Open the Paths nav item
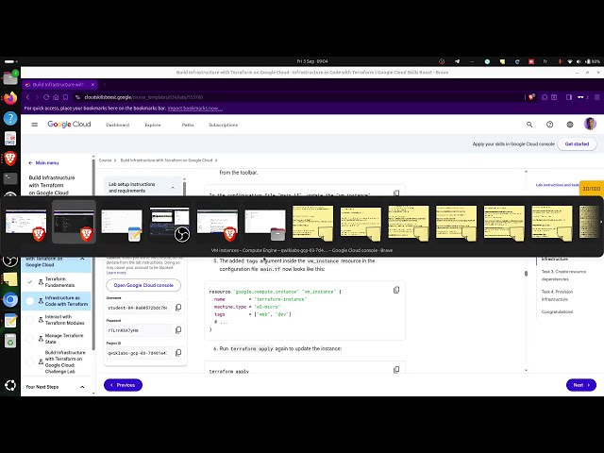 pyautogui.click(x=188, y=125)
